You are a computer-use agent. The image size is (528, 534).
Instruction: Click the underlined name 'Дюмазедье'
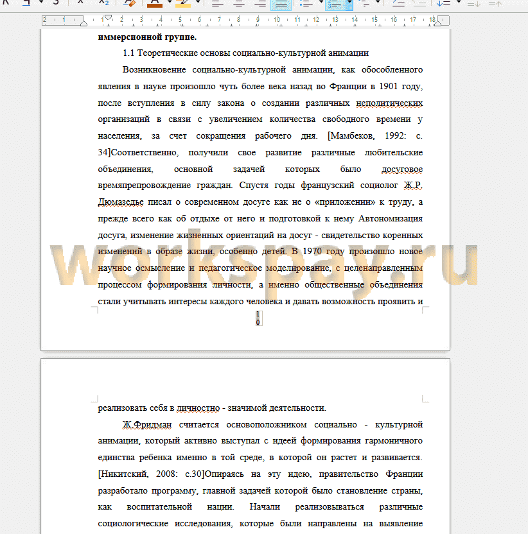(x=121, y=202)
